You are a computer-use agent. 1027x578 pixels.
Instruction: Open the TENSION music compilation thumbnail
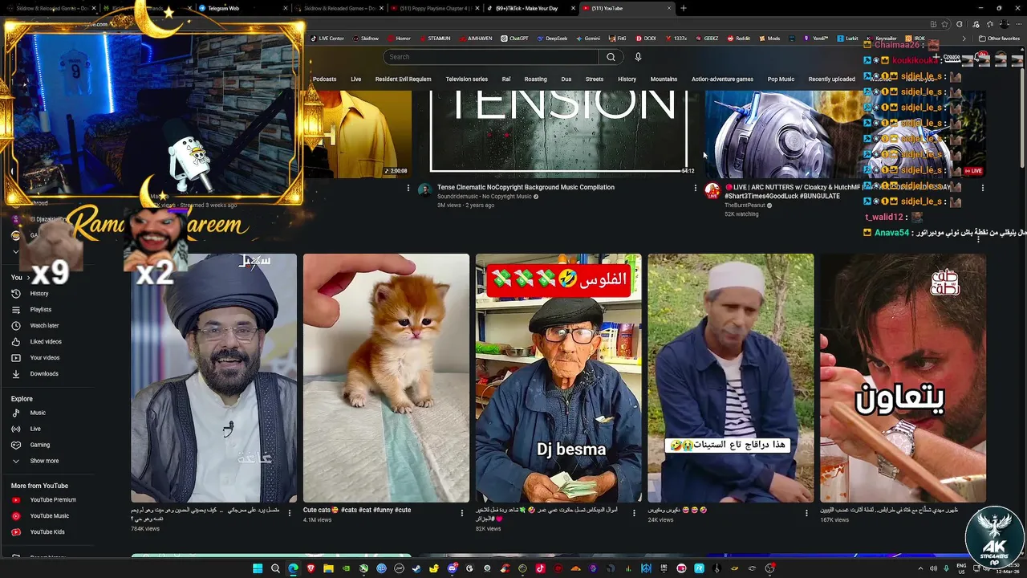(559, 133)
